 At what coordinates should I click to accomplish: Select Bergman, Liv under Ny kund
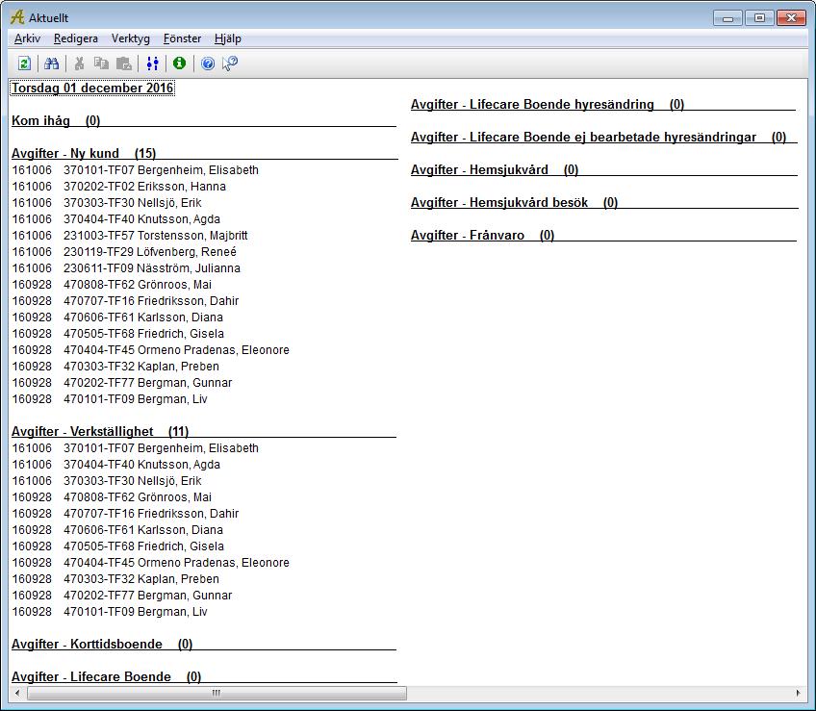coord(110,399)
